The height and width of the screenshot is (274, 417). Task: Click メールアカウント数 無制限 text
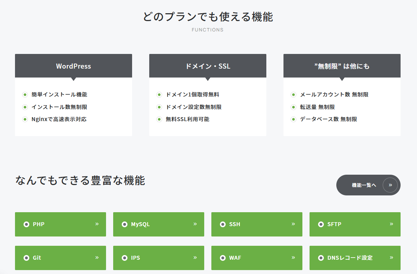pos(334,94)
